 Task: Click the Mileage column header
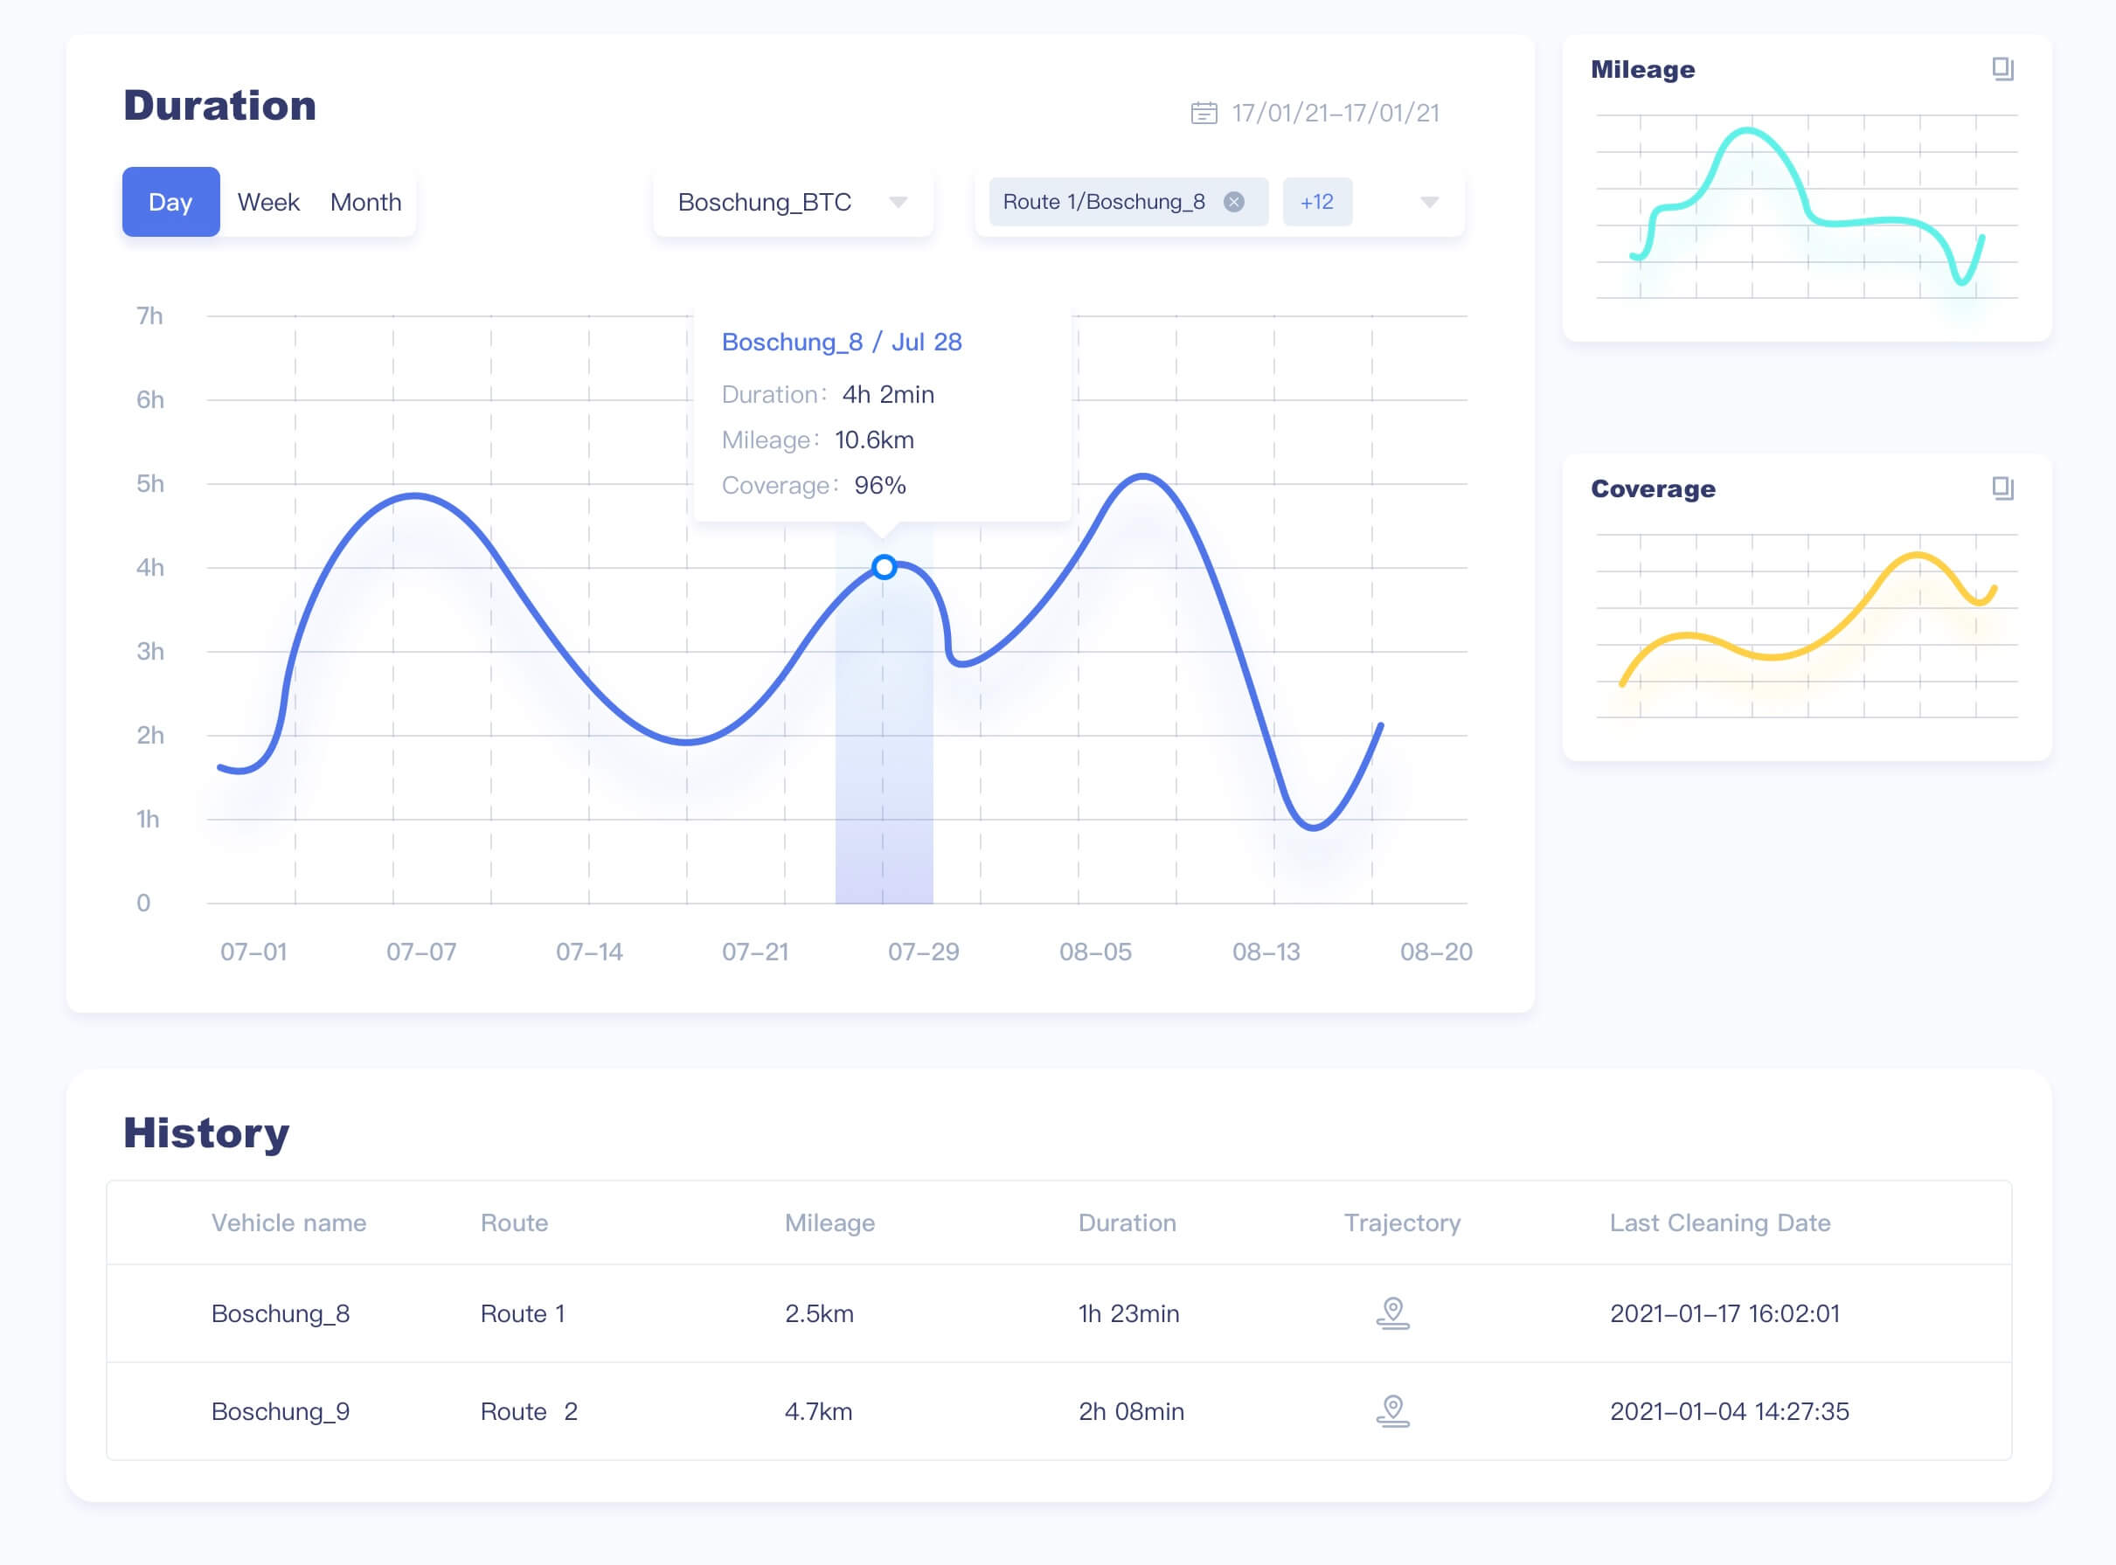(829, 1222)
